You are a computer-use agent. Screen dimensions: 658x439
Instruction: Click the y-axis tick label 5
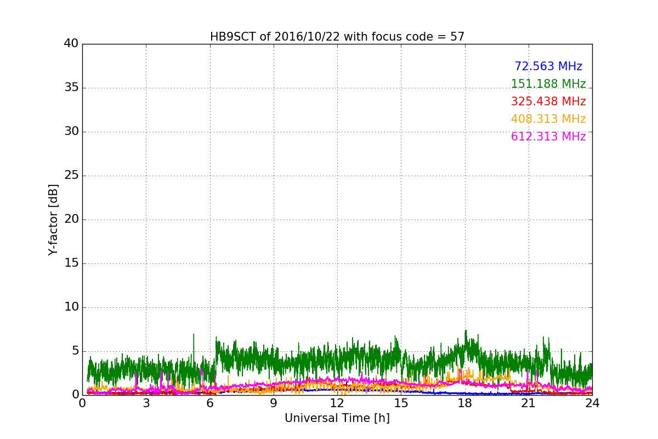point(75,351)
